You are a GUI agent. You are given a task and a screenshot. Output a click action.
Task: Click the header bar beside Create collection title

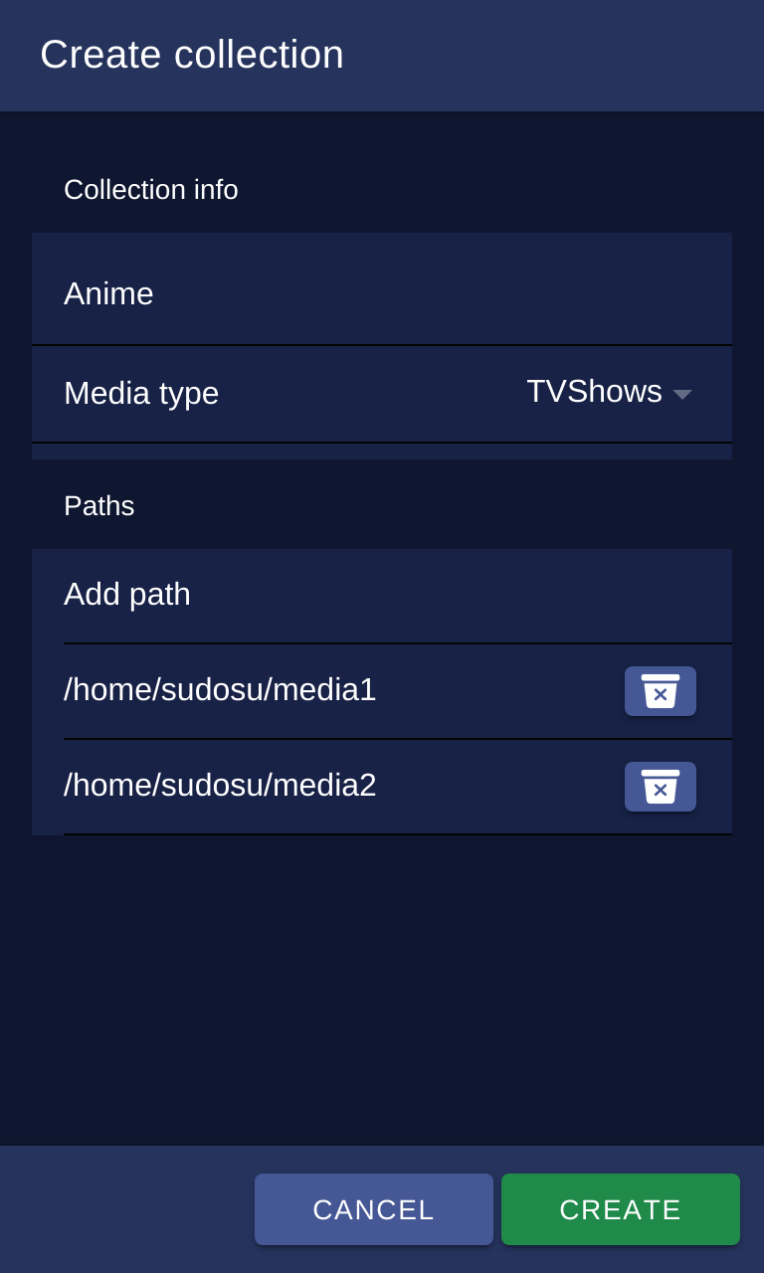tap(553, 56)
